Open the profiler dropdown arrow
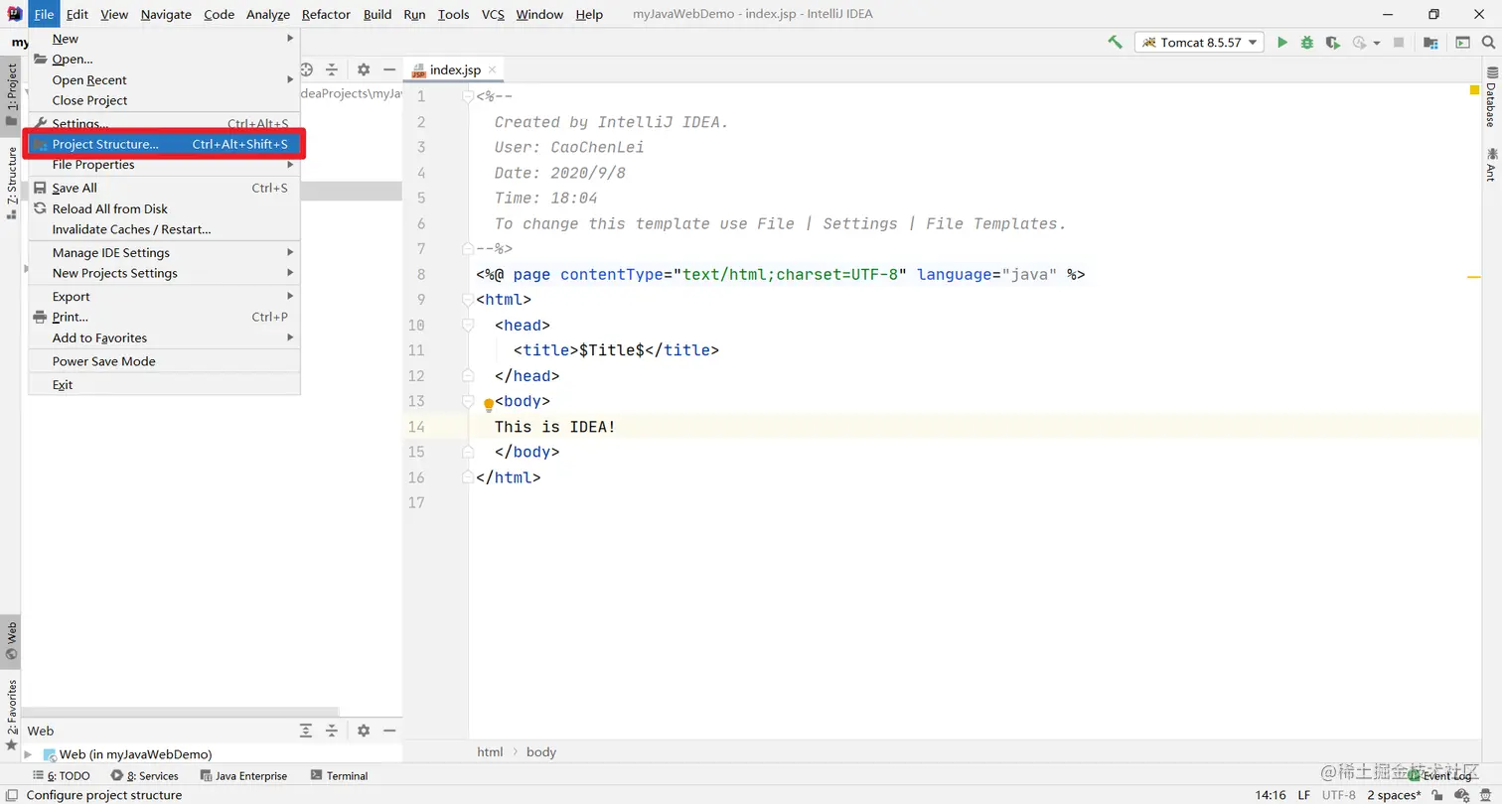Viewport: 1502px width, 804px height. click(1377, 43)
